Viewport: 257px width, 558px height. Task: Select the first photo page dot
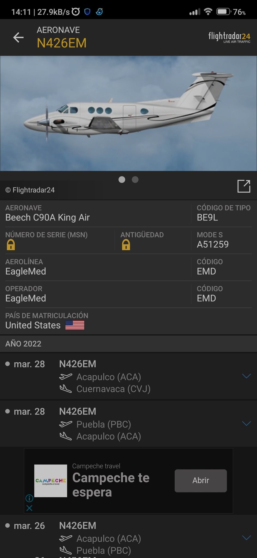pos(122,180)
